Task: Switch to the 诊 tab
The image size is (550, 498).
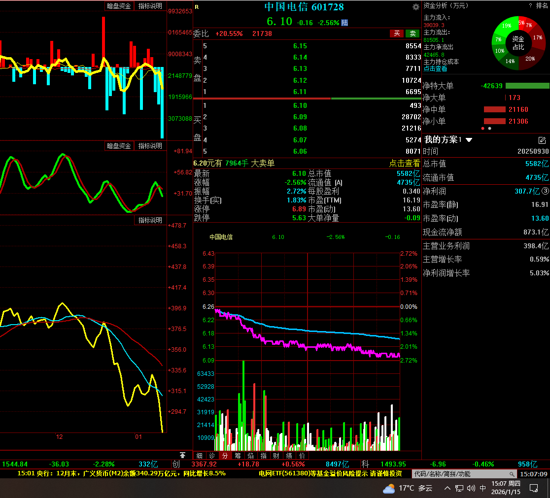Action: pyautogui.click(x=212, y=456)
